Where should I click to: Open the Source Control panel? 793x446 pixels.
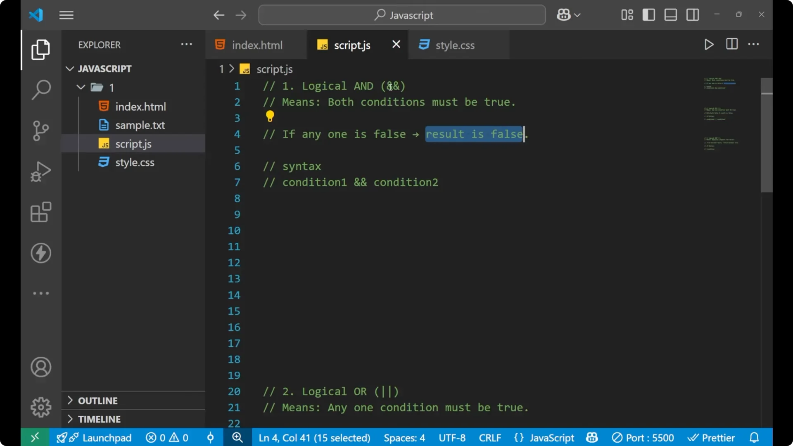click(40, 130)
